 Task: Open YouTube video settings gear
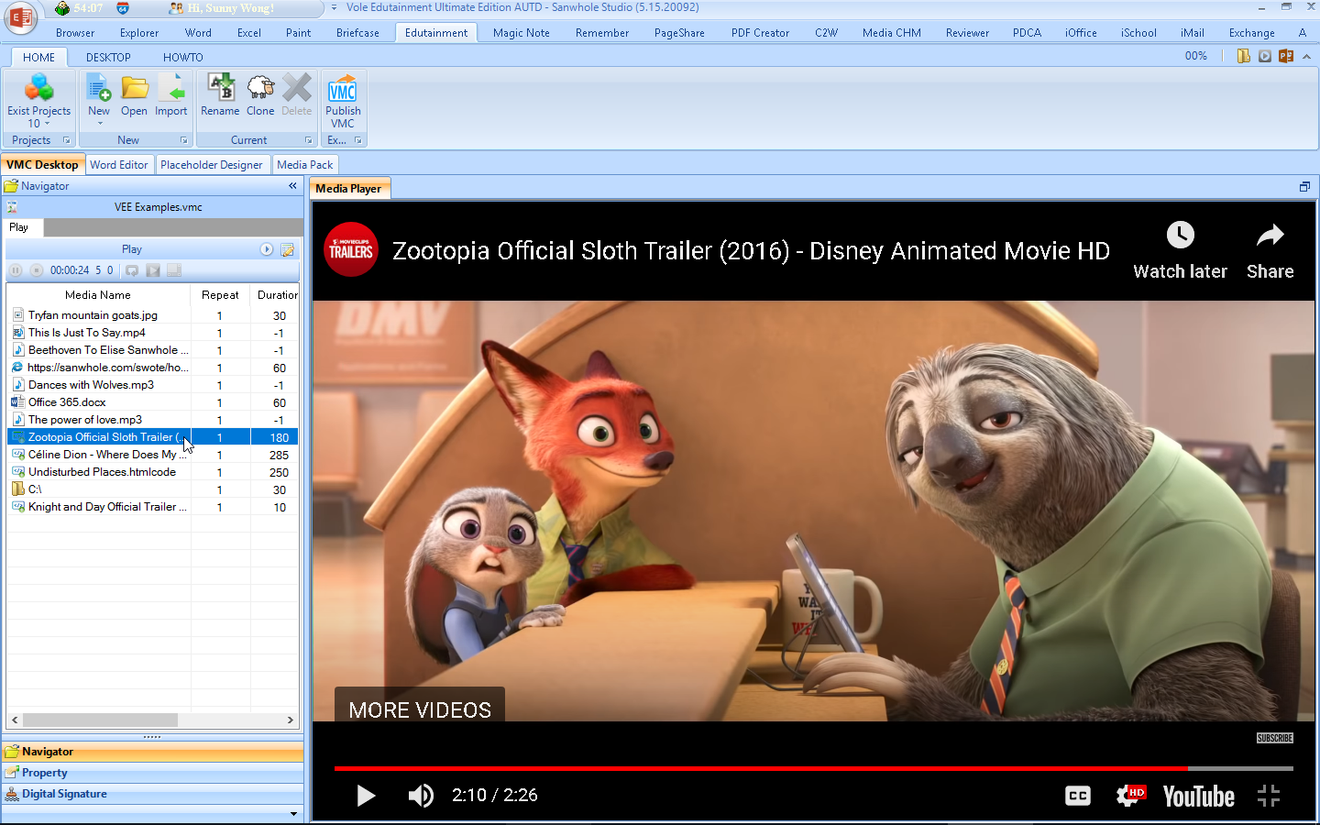(1129, 796)
